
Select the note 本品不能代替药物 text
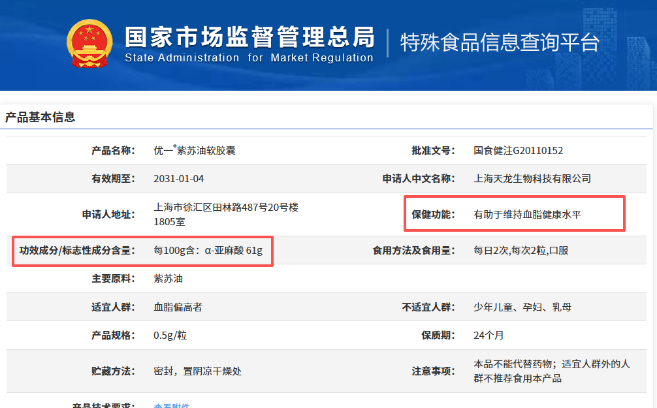point(513,364)
